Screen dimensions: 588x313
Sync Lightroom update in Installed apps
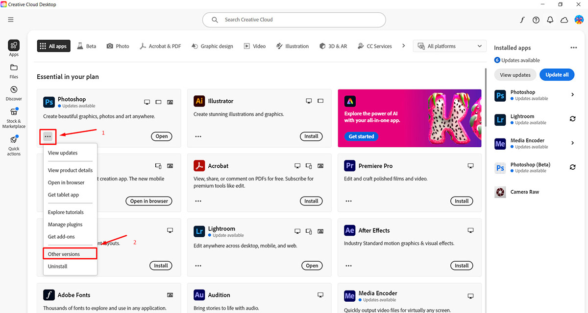(572, 119)
